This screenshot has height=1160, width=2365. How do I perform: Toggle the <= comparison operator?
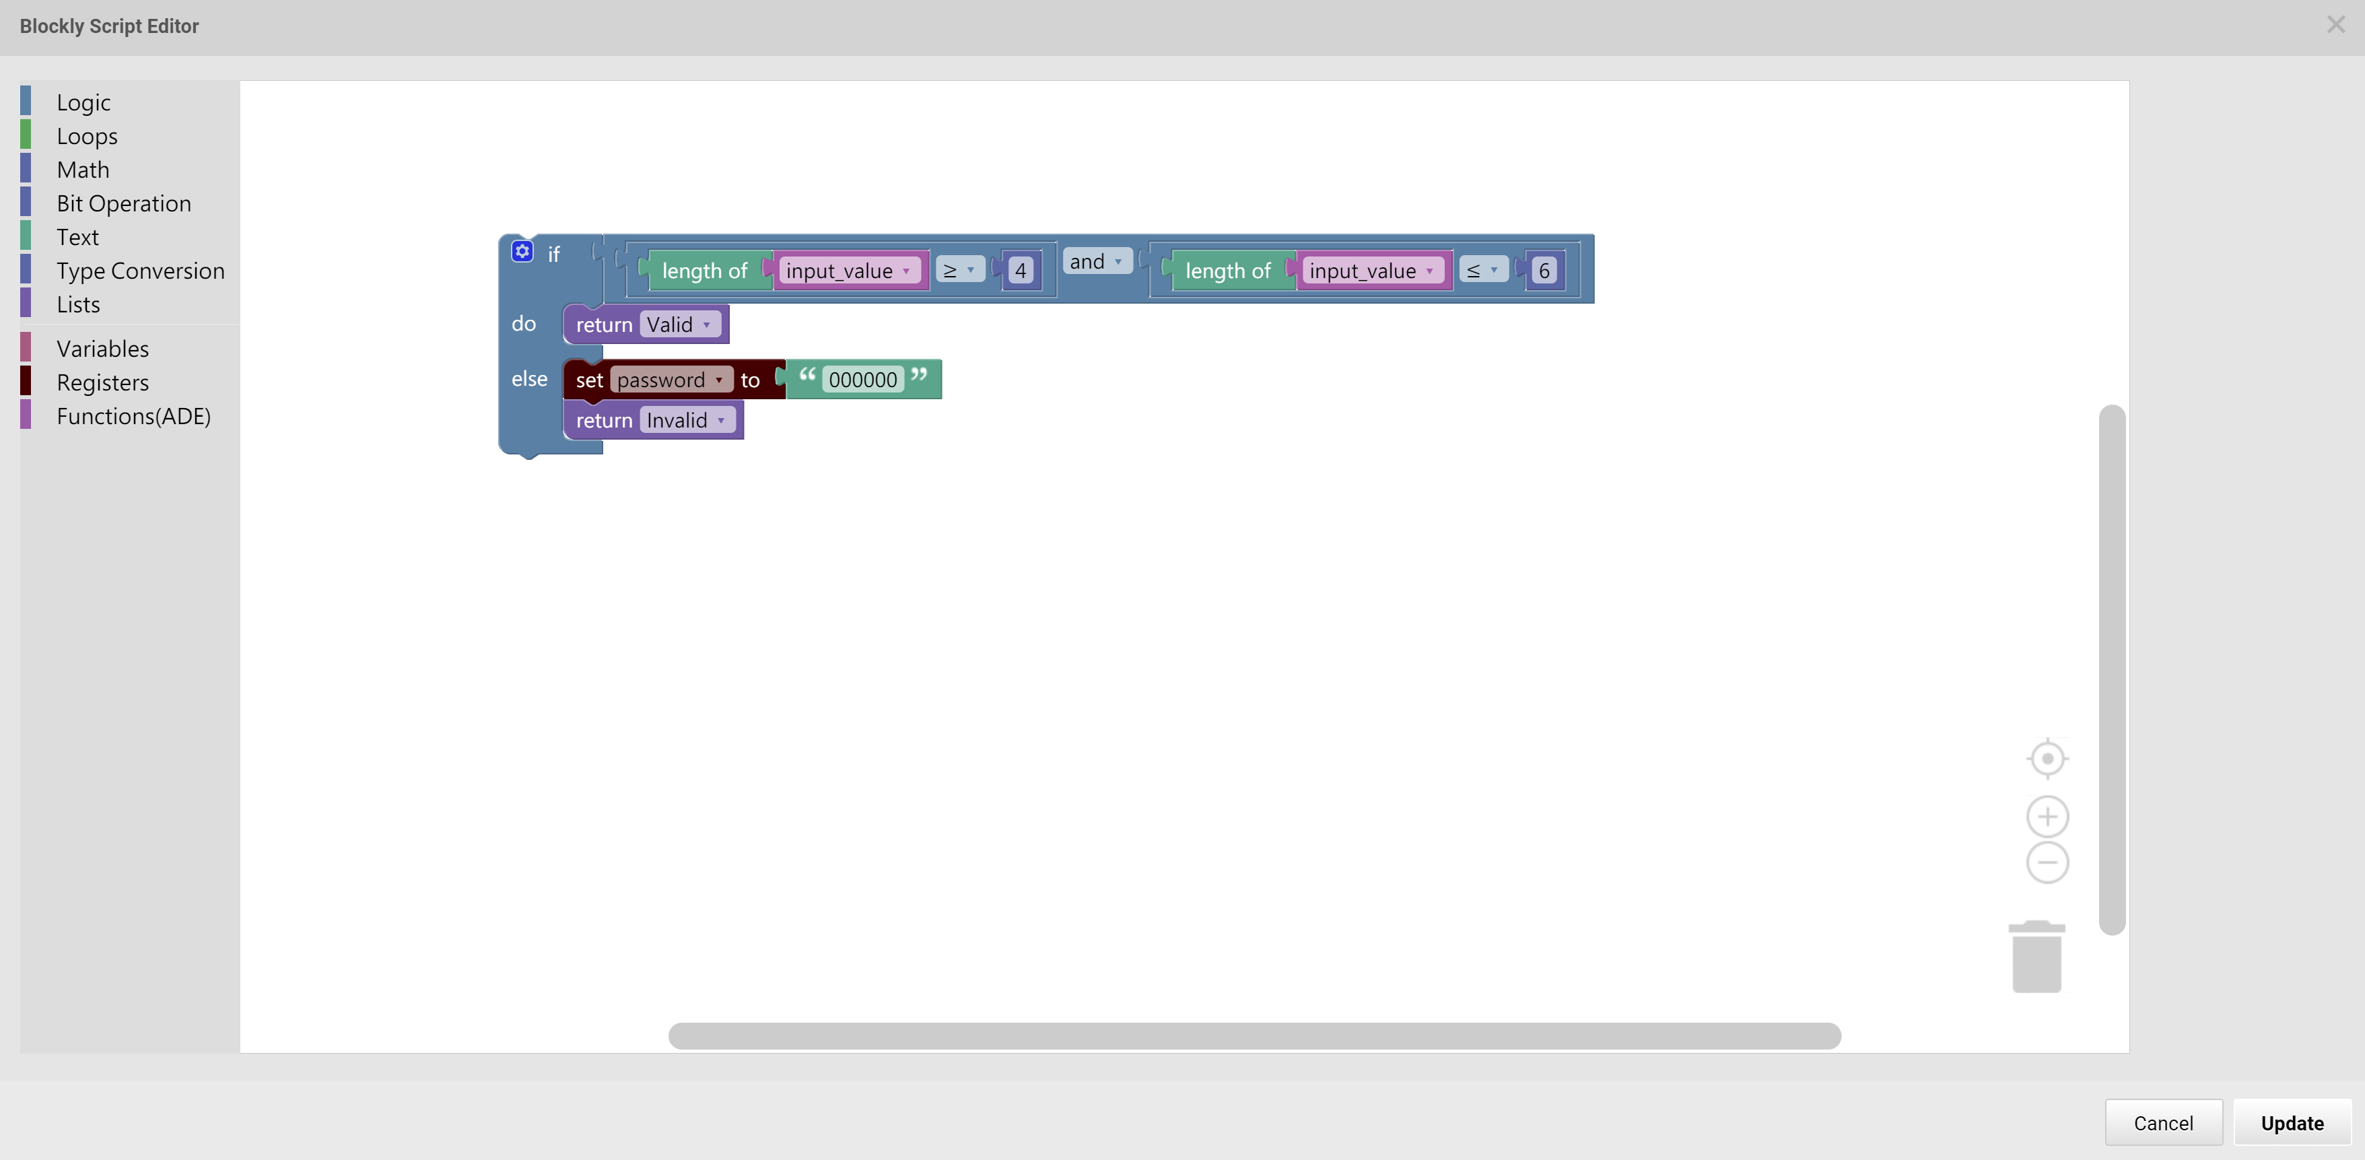pyautogui.click(x=1481, y=270)
